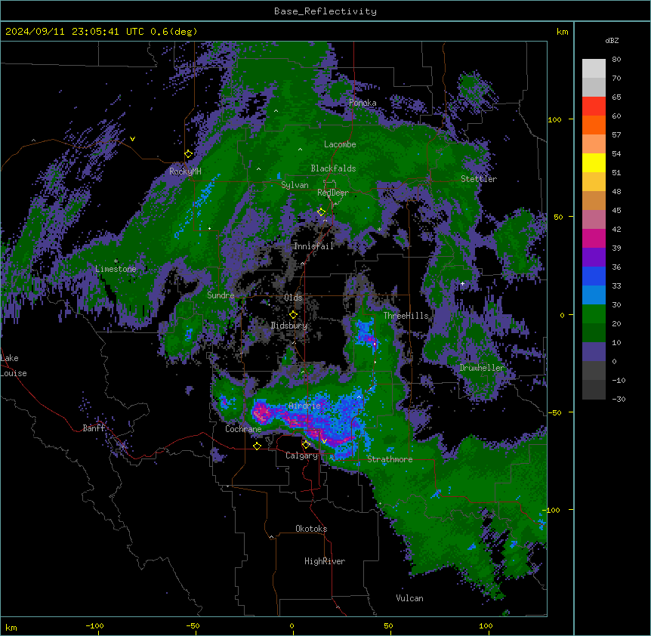Select the Sylvan label
This screenshot has height=636, width=651.
295,185
